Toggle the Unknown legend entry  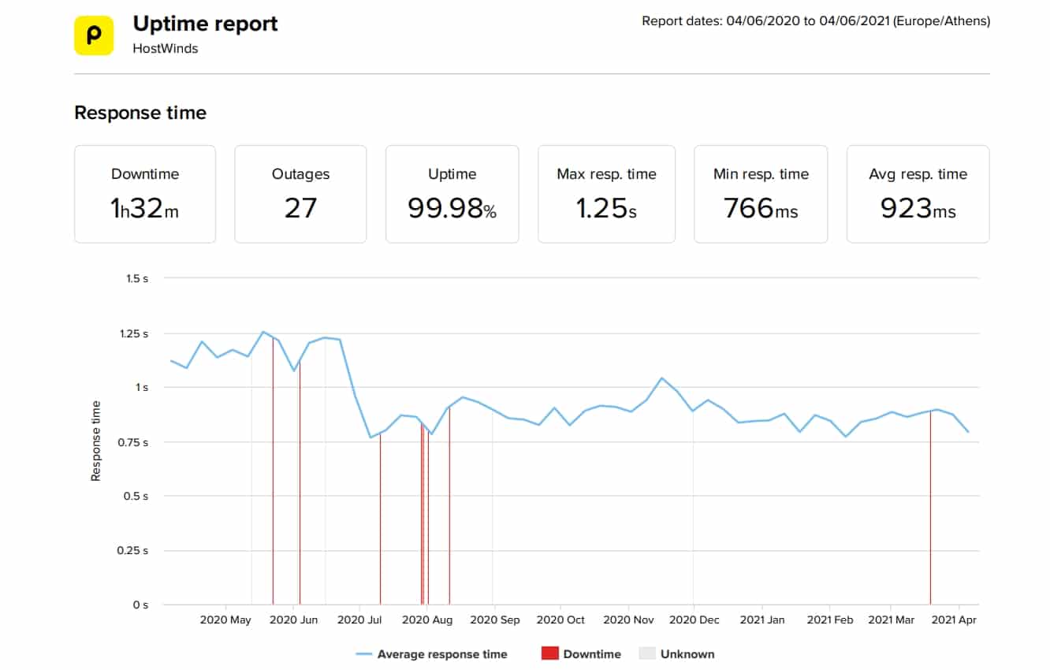point(676,654)
